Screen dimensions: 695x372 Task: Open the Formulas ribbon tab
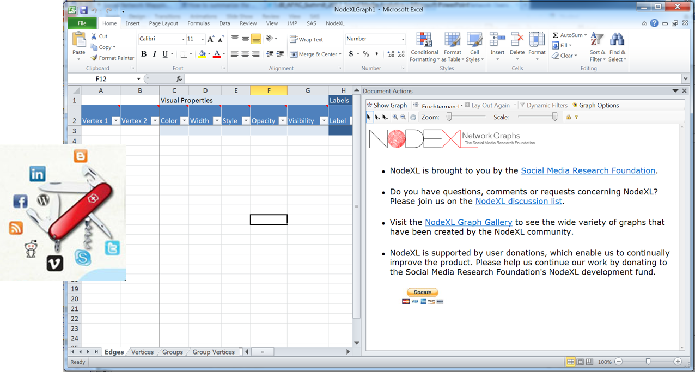click(198, 23)
